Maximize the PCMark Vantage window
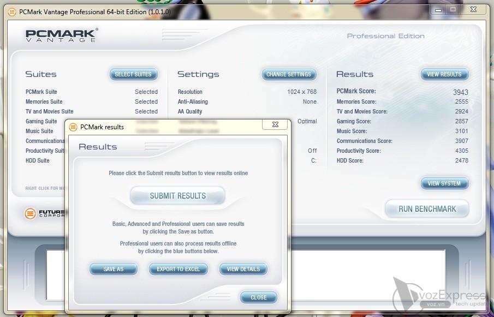 pyautogui.click(x=454, y=10)
